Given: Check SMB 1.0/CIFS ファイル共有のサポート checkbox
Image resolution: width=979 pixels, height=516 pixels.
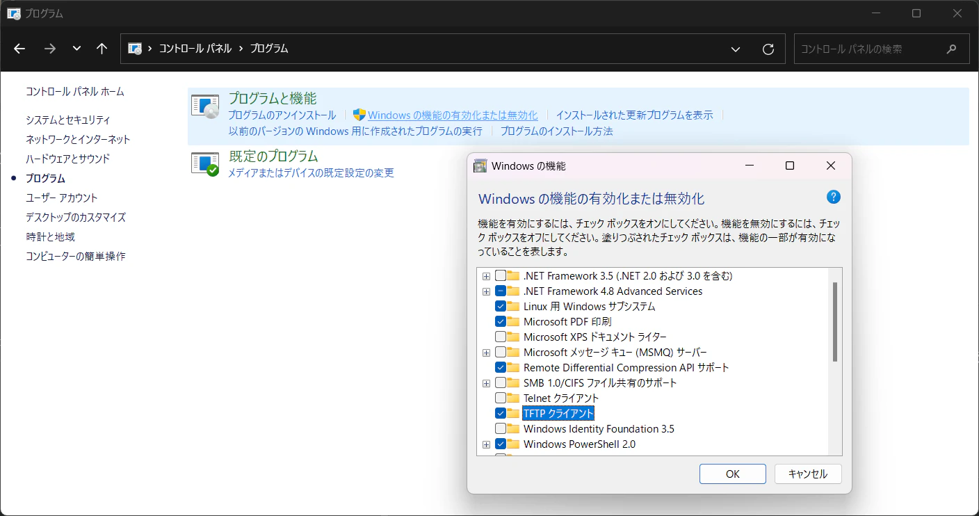Looking at the screenshot, I should (x=501, y=383).
